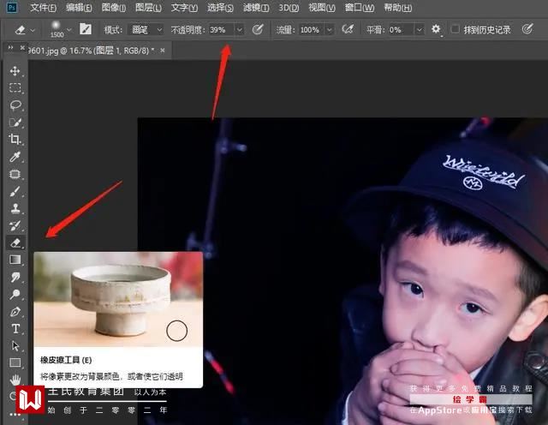Open the File menu
Viewport: 548px width, 425px height.
pos(43,8)
